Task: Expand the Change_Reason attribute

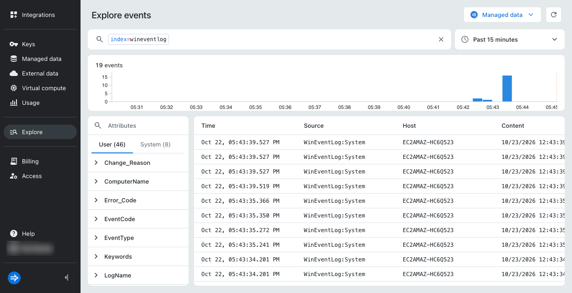Action: (x=96, y=163)
